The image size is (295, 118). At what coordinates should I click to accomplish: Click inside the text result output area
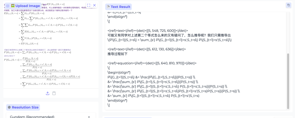pyautogui.click(x=196, y=61)
